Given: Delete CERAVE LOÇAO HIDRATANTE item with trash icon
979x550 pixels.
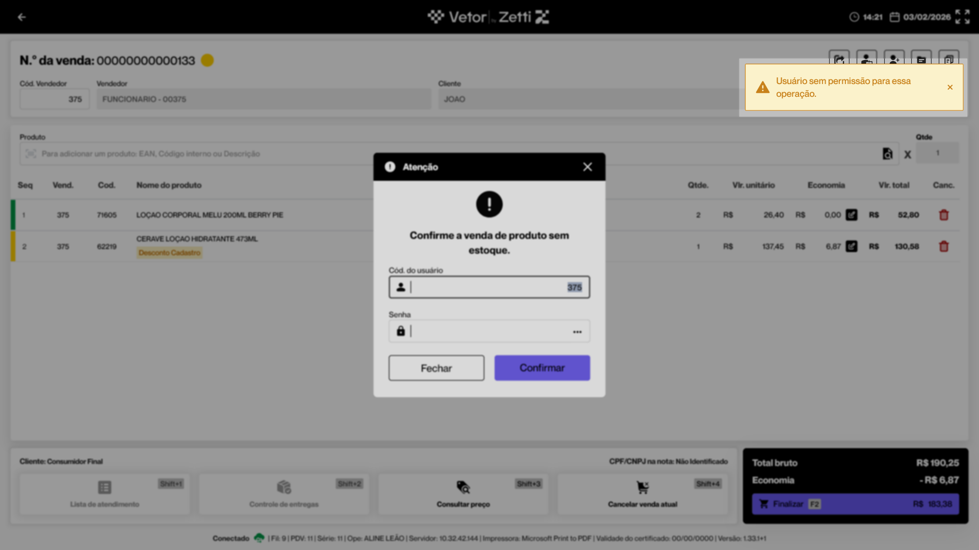Looking at the screenshot, I should [x=944, y=246].
